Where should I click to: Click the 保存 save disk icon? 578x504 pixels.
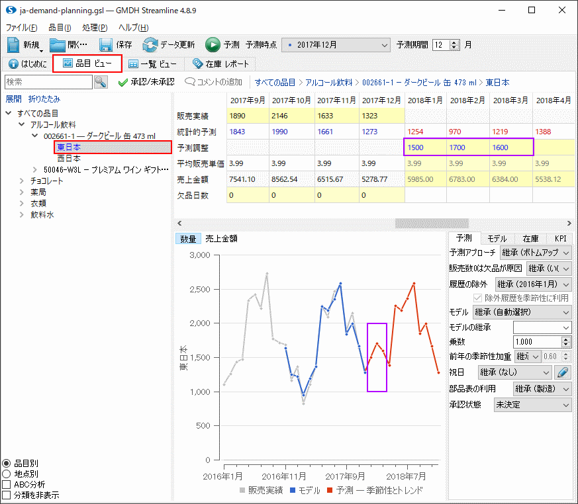tap(106, 45)
